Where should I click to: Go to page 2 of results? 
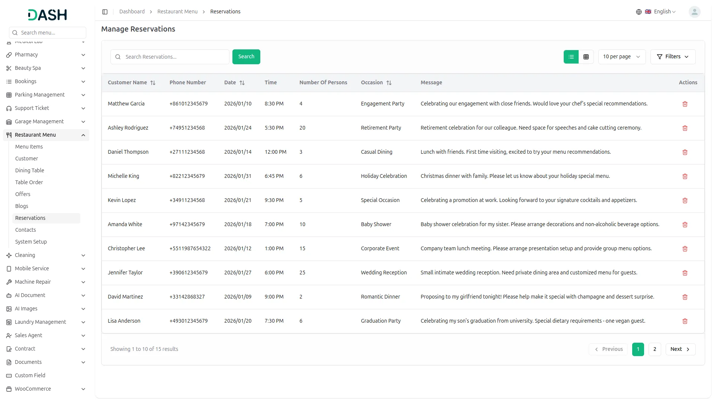coord(654,349)
